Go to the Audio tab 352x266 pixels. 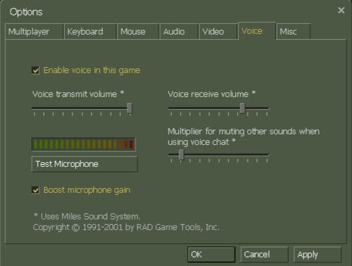[x=179, y=31]
